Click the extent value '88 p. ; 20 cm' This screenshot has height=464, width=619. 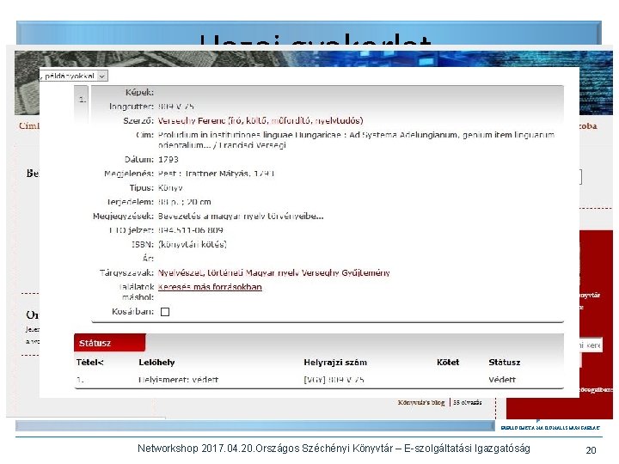click(184, 202)
